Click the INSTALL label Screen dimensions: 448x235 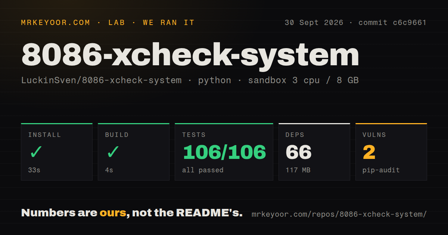44,135
